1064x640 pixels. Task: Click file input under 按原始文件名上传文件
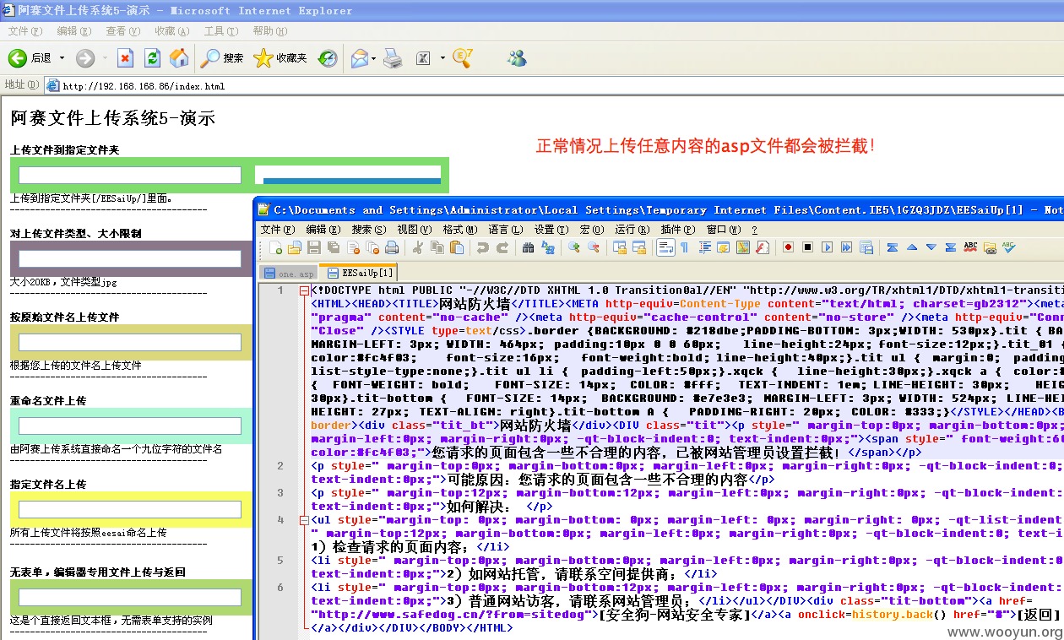130,342
